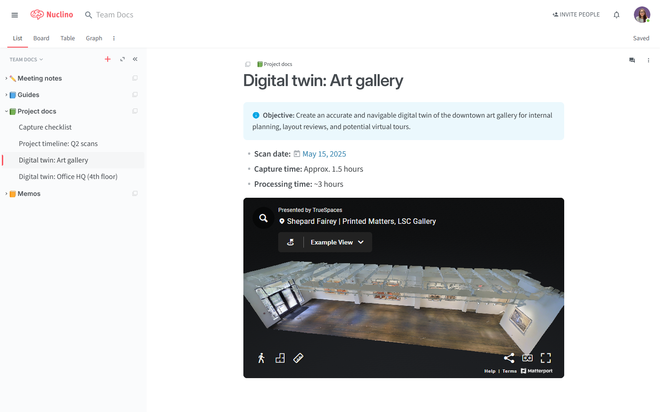
Task: Click collection icon on Memos row
Action: 135,194
